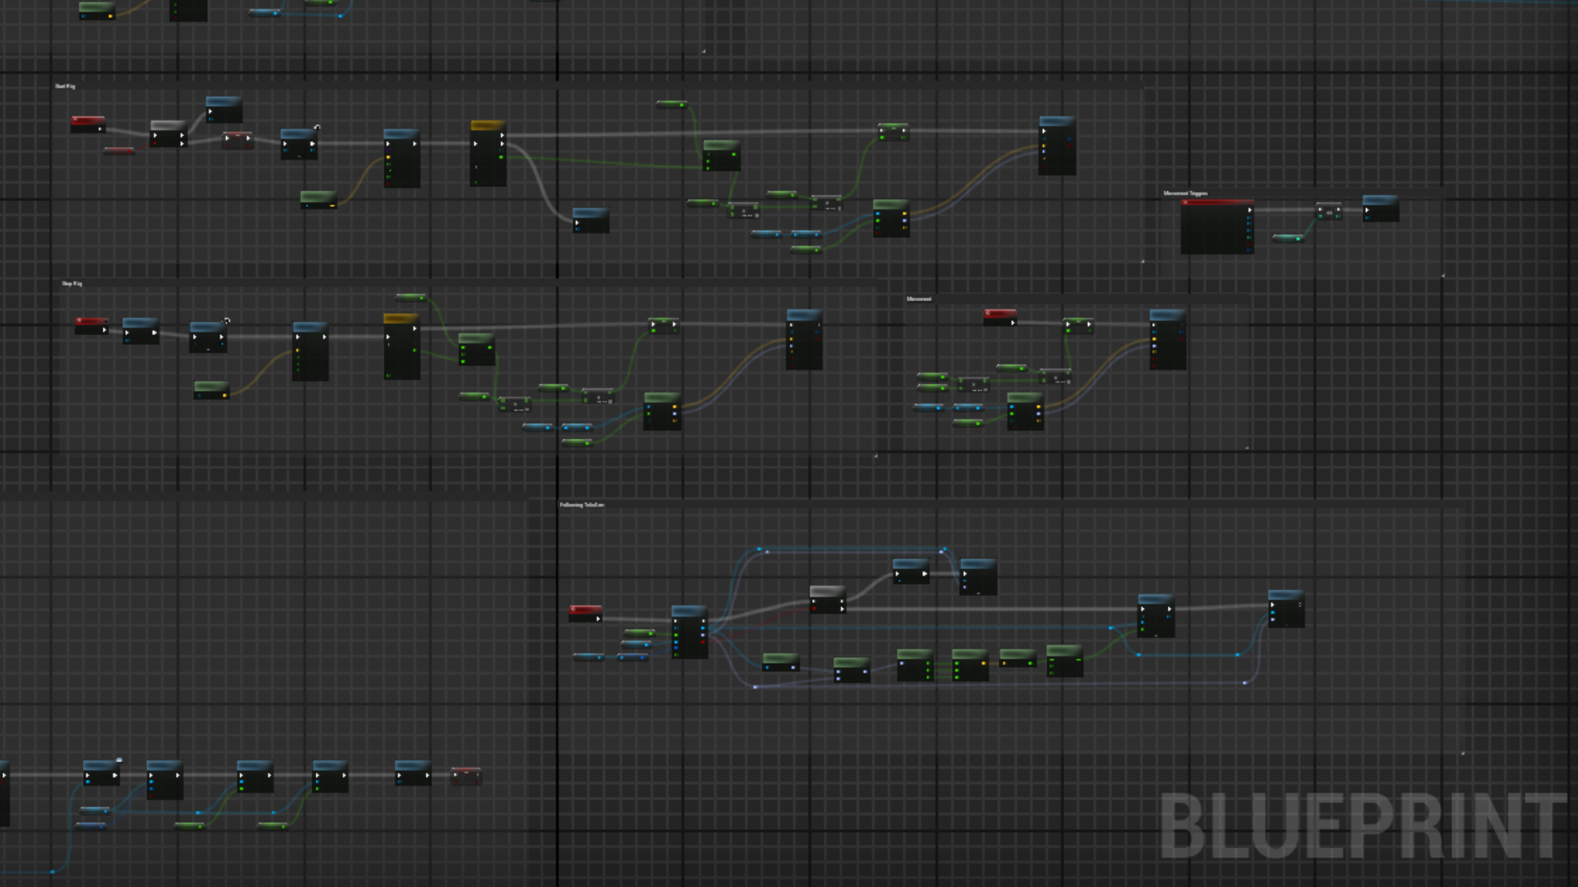Select the small branch node after Movement's red event

[1077, 324]
